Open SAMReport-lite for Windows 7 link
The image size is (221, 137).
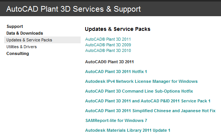[x=116, y=120]
